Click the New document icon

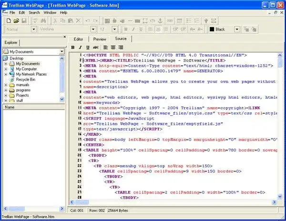click(x=8, y=20)
